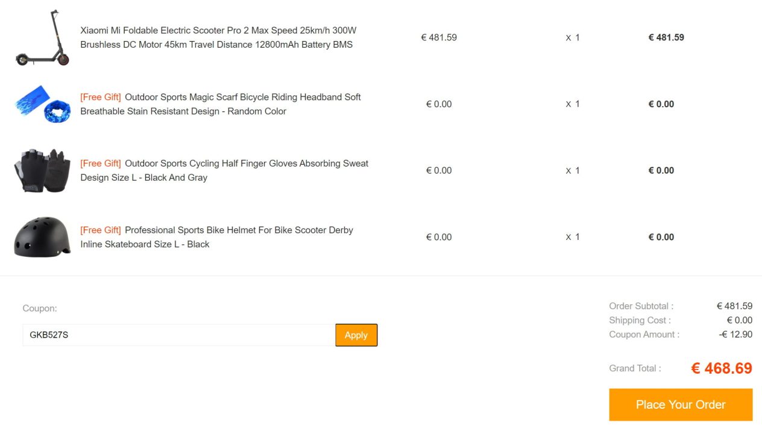Click the blue magic scarf product image
The height and width of the screenshot is (434, 762).
click(x=42, y=104)
